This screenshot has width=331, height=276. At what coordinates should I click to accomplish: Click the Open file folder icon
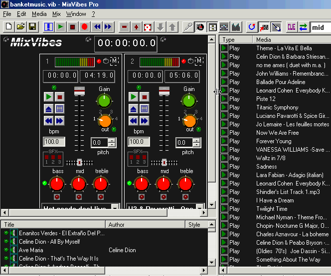tap(20, 27)
